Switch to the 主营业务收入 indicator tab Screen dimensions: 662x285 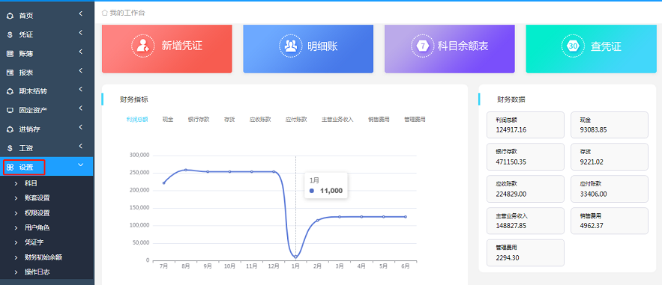tap(337, 120)
